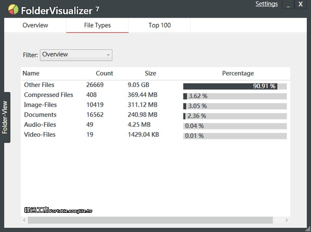The width and height of the screenshot is (311, 232).
Task: Click count value 10419
Action: [95, 105]
